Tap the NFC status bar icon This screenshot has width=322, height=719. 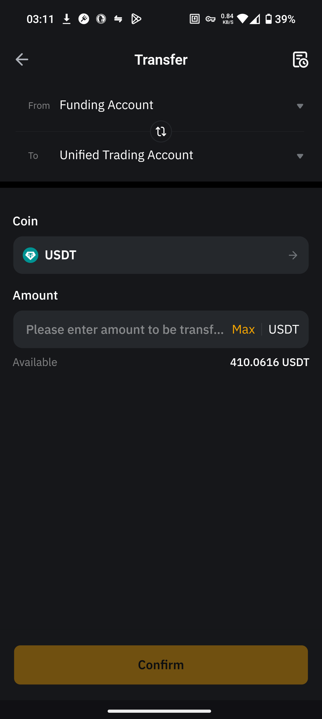(195, 19)
